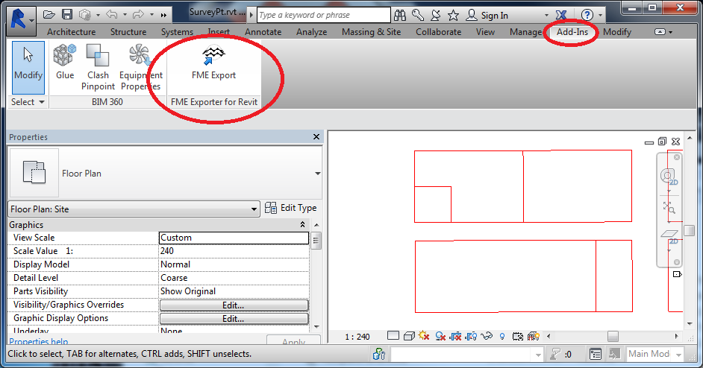The height and width of the screenshot is (368, 703).
Task: Toggle Reveal Hidden Elements lightbulb icon
Action: pos(502,336)
